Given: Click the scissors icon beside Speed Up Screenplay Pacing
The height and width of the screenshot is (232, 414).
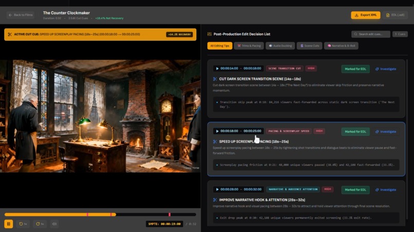Looking at the screenshot, I should pos(215,142).
